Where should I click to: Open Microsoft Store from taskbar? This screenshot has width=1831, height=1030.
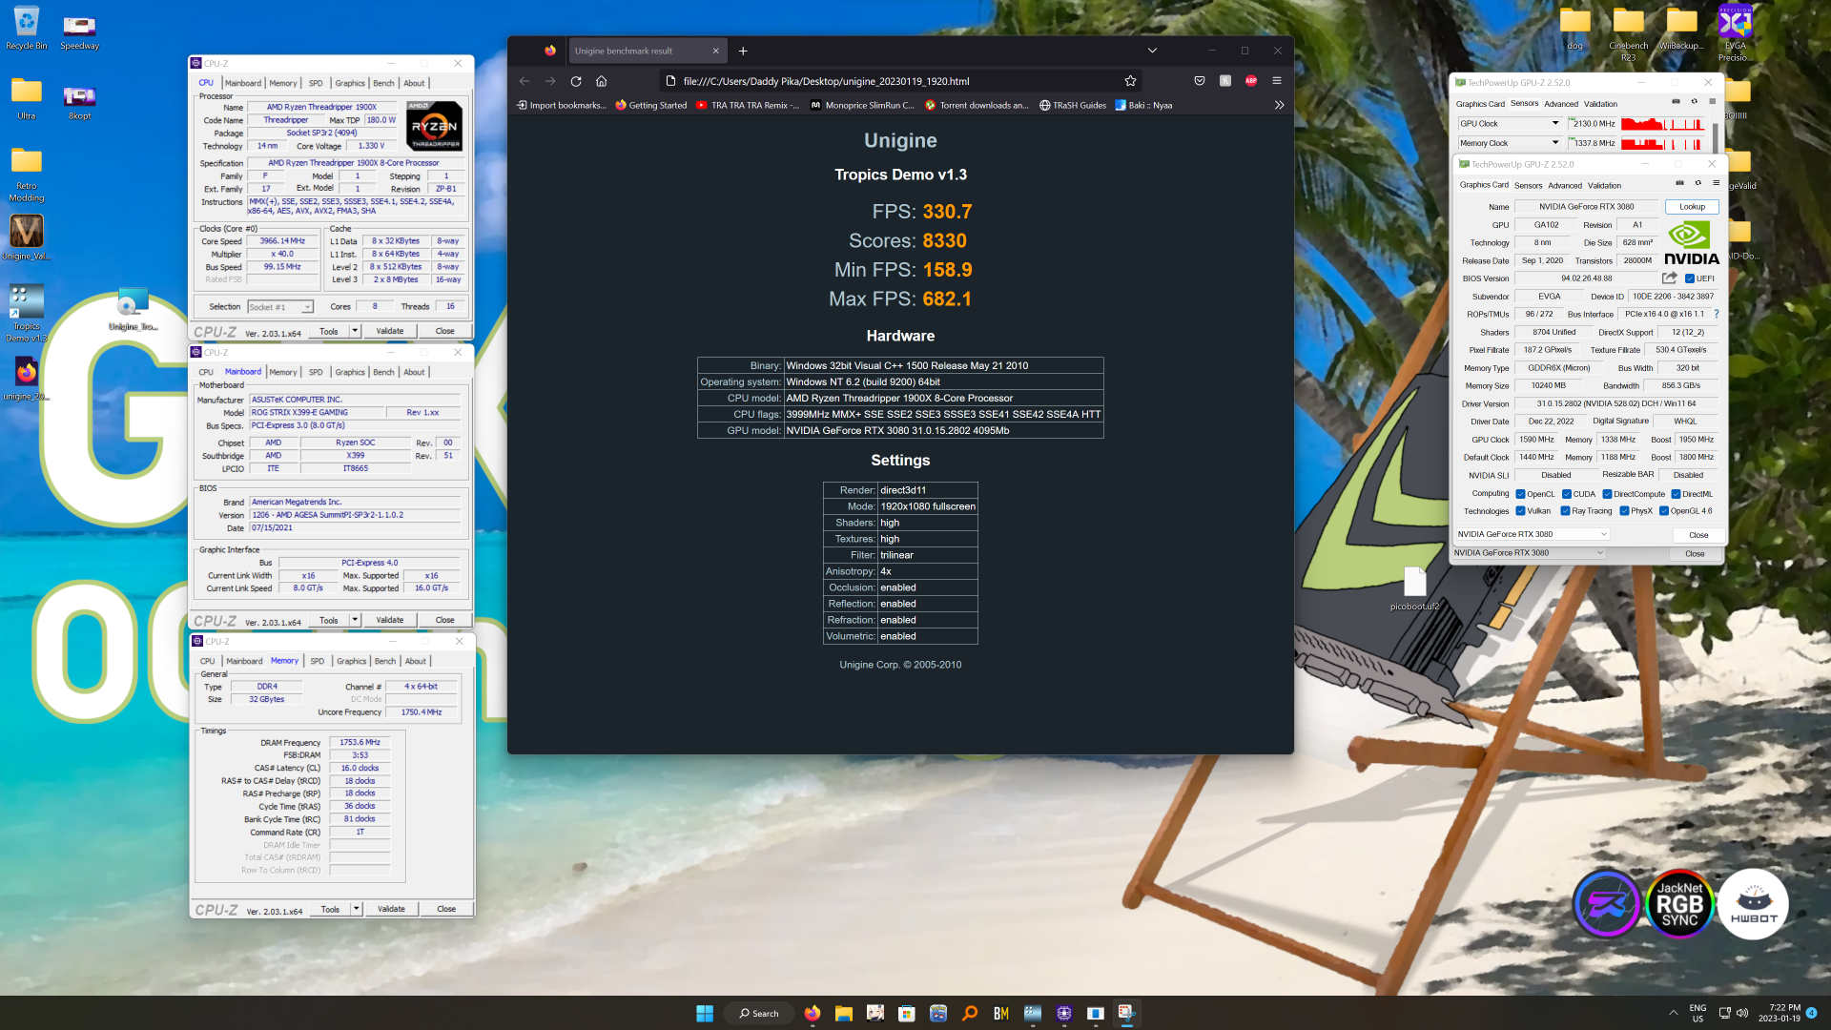(x=907, y=1013)
